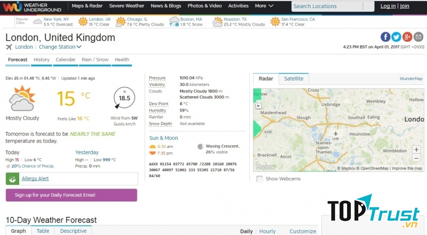The width and height of the screenshot is (427, 235).
Task: Click the email envelope share icon
Action: tap(418, 37)
